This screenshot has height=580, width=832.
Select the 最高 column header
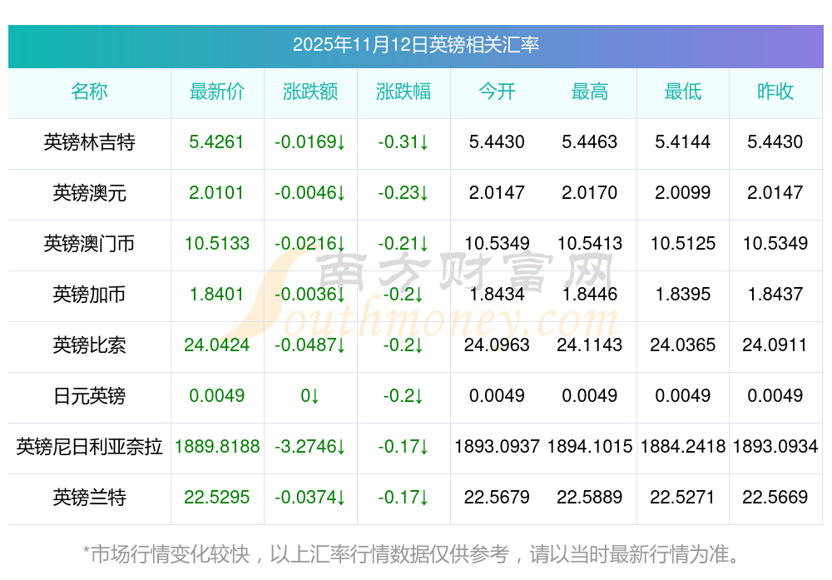pyautogui.click(x=590, y=92)
